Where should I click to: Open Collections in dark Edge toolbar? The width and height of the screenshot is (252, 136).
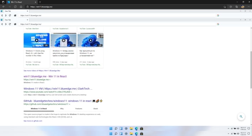coord(237,7)
